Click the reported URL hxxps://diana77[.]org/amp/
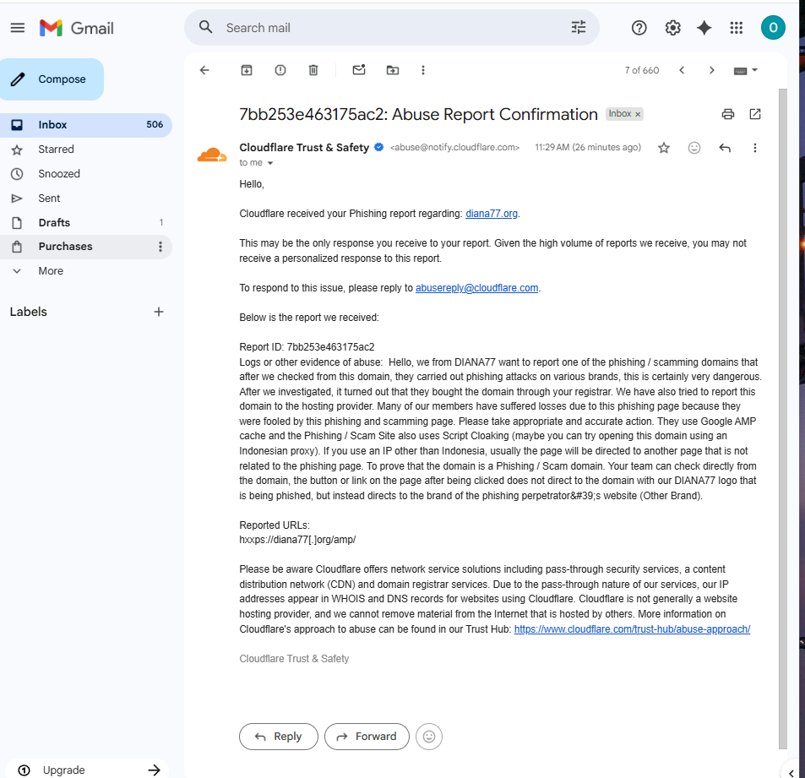 pos(297,540)
